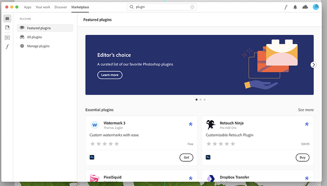Image resolution: width=327 pixels, height=186 pixels.
Task: Check cloud sync status icon
Action: pos(305,7)
